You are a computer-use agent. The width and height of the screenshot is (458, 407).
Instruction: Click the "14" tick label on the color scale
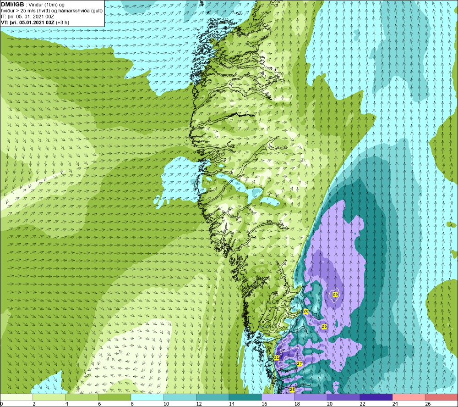[x=232, y=404]
